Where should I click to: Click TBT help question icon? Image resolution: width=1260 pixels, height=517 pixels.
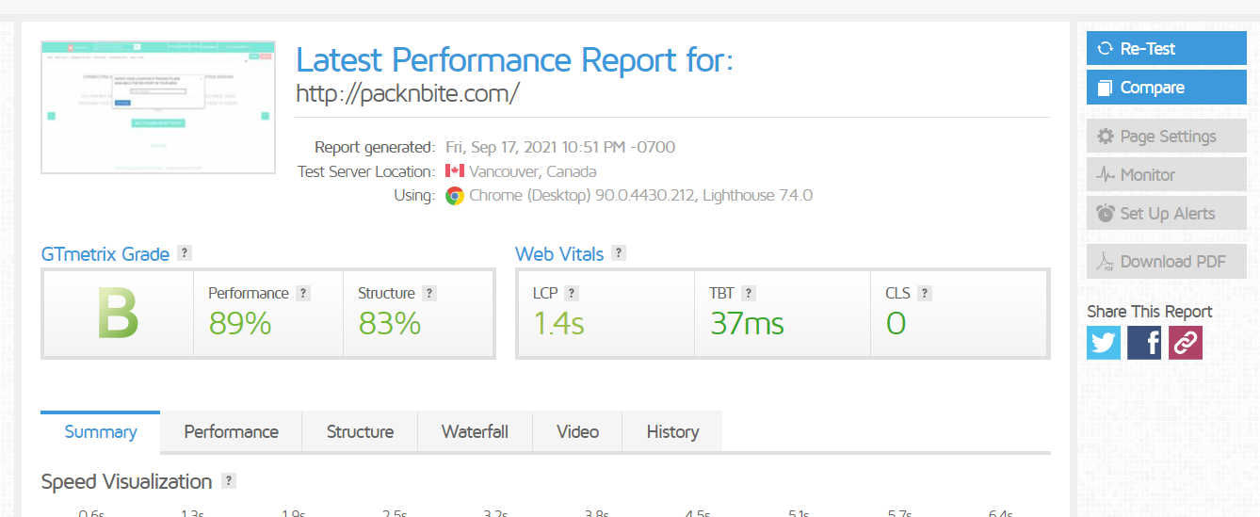(x=749, y=294)
